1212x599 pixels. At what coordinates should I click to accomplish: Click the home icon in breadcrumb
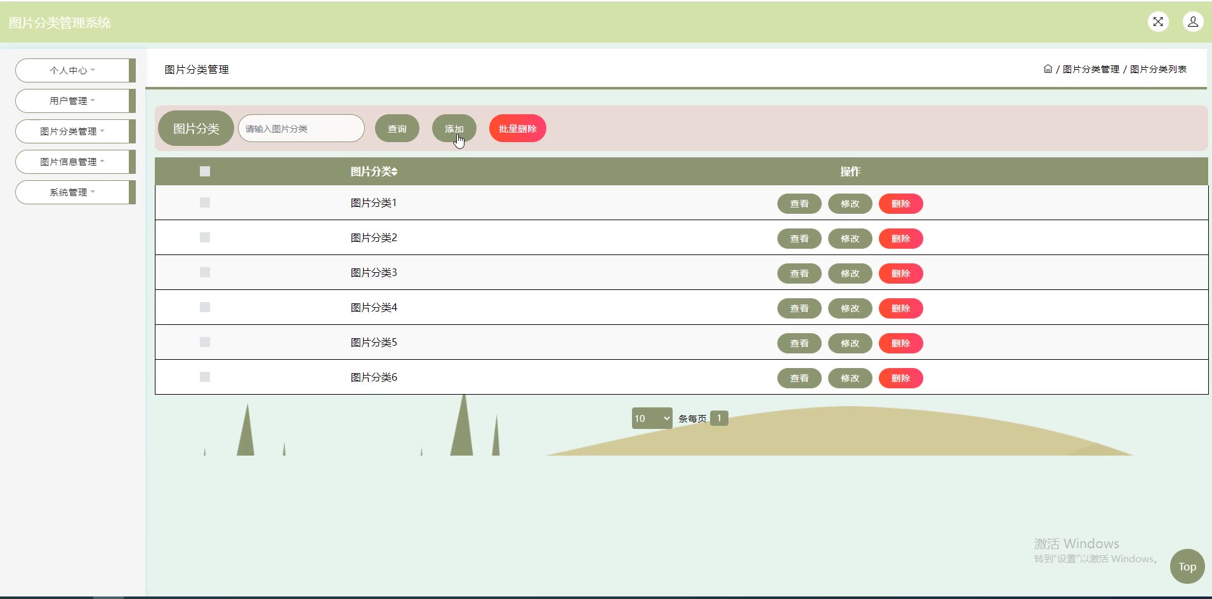coord(1048,69)
